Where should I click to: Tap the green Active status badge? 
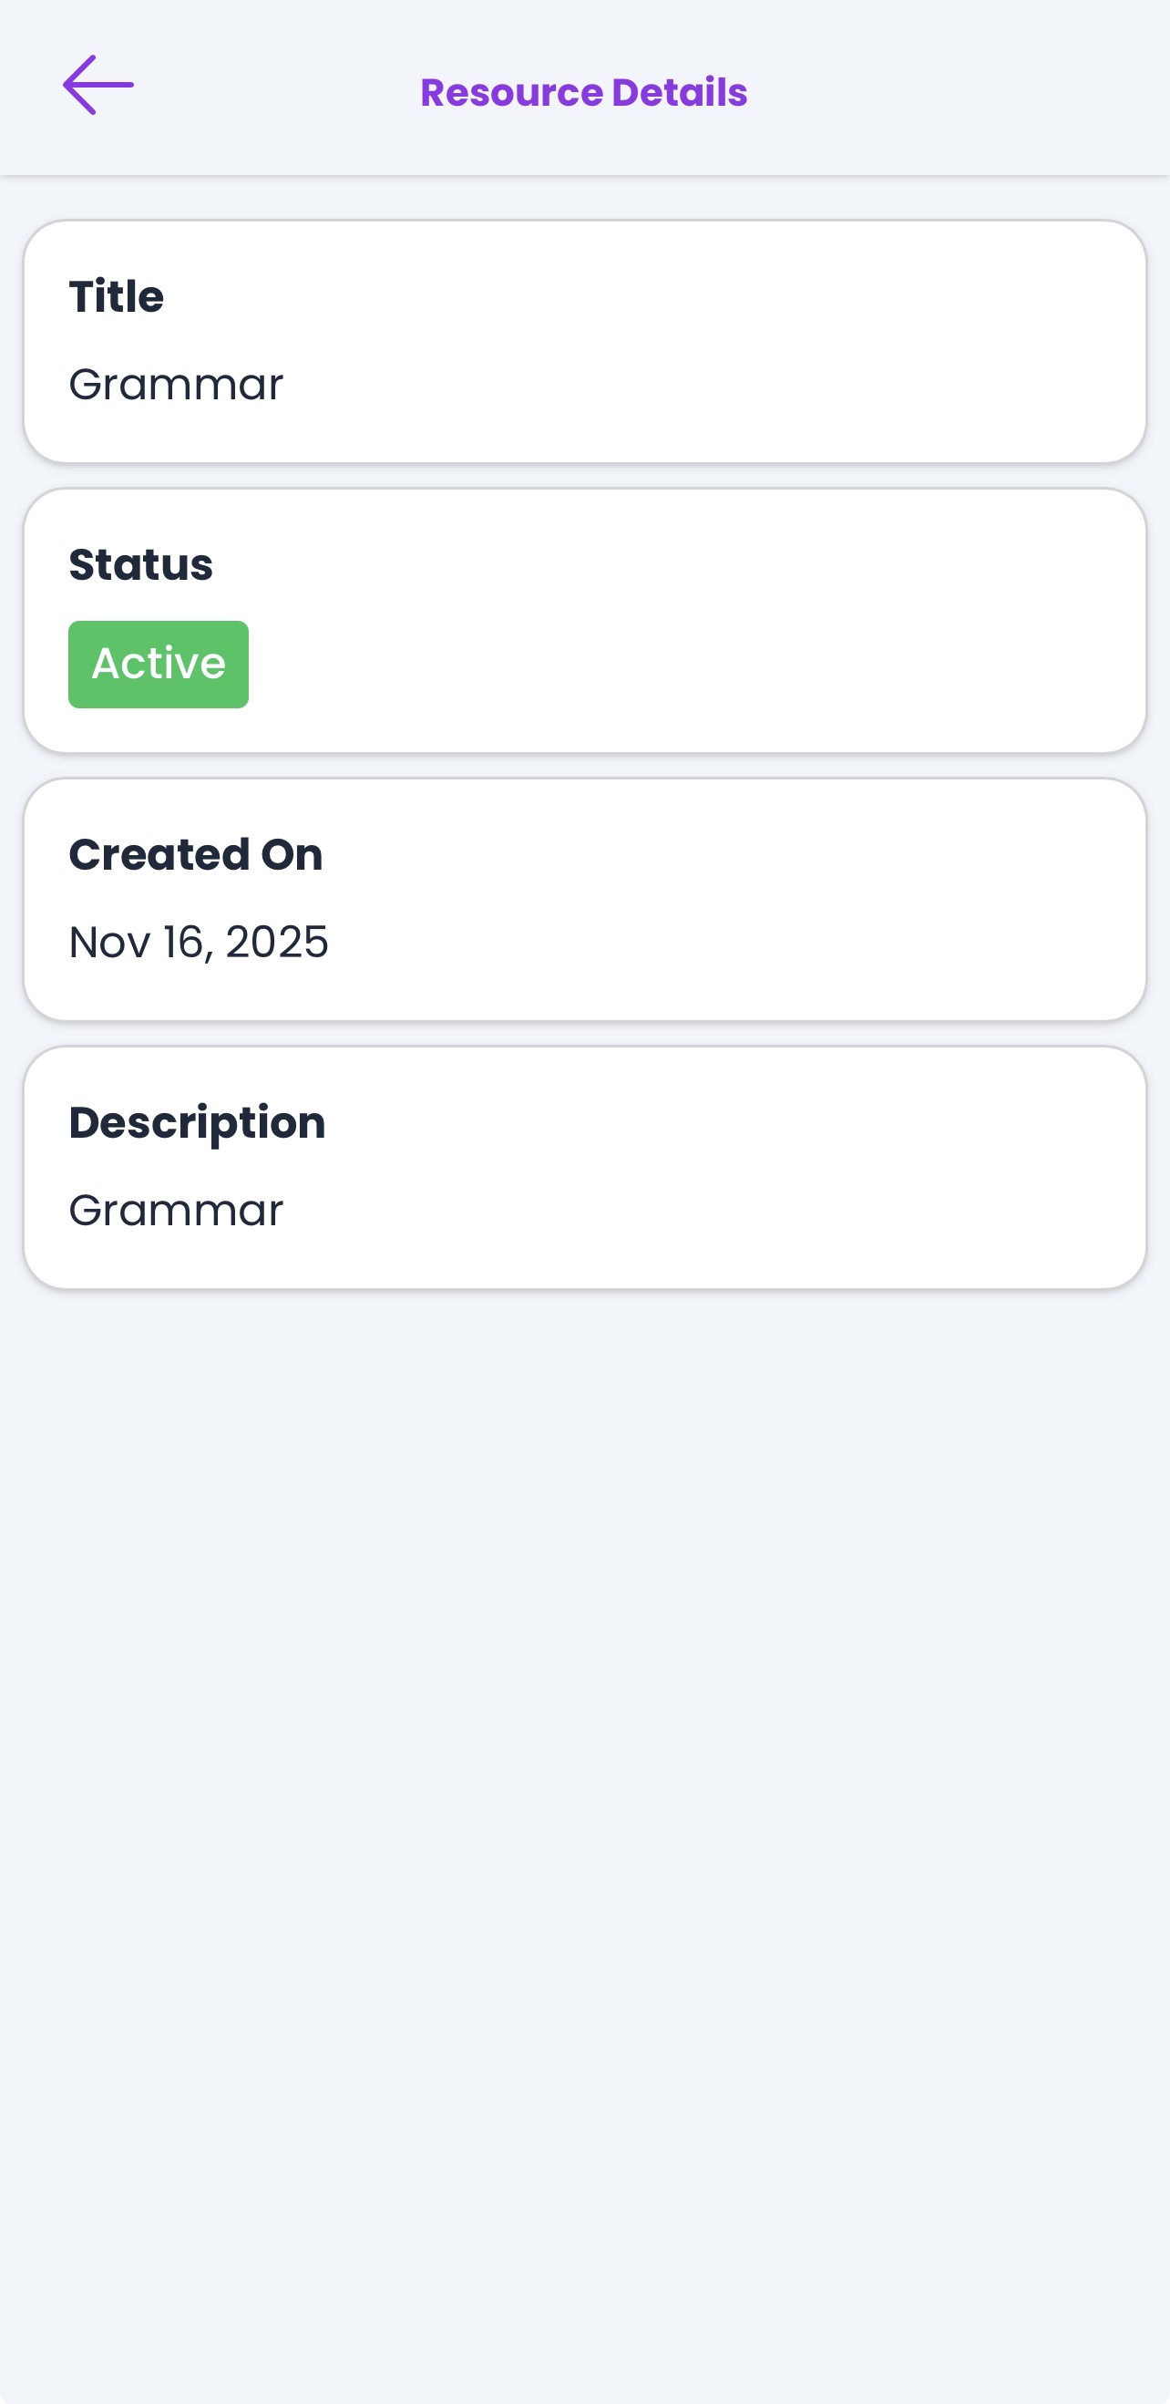click(x=159, y=665)
